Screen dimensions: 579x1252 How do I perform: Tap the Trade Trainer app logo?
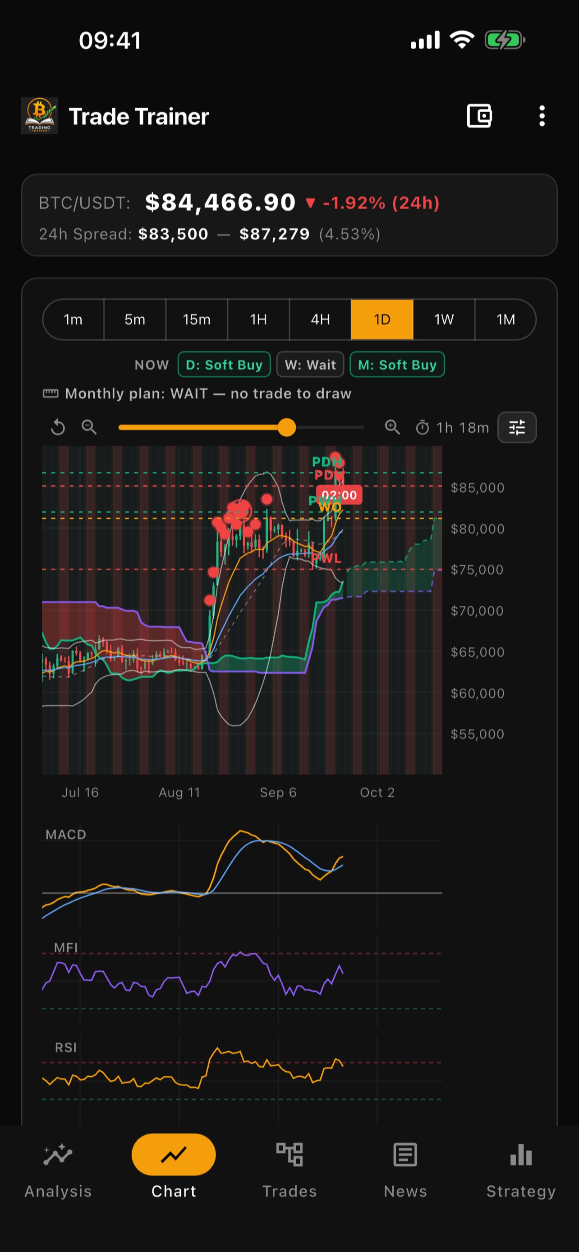click(x=39, y=116)
